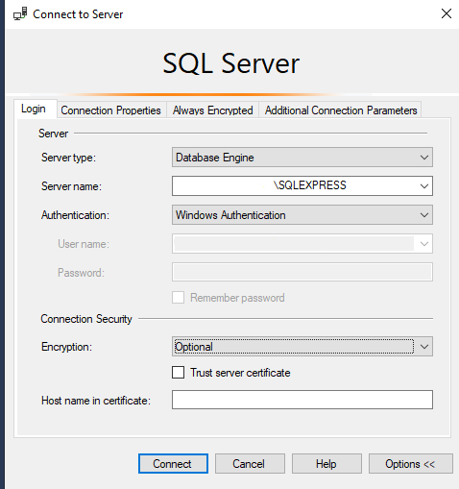Viewport: 459px width, 489px height.
Task: Collapse options with Options << button
Action: 411,464
